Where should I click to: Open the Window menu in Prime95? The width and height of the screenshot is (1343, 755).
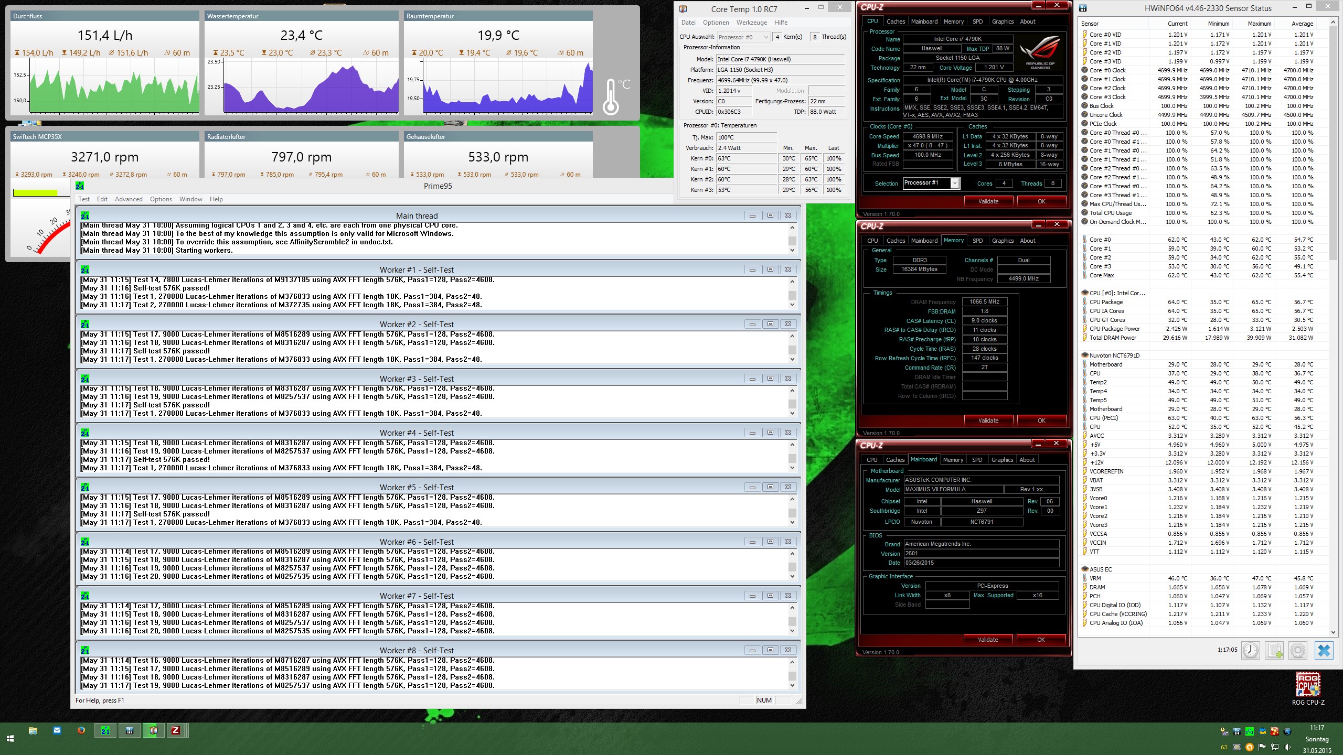[x=190, y=199]
